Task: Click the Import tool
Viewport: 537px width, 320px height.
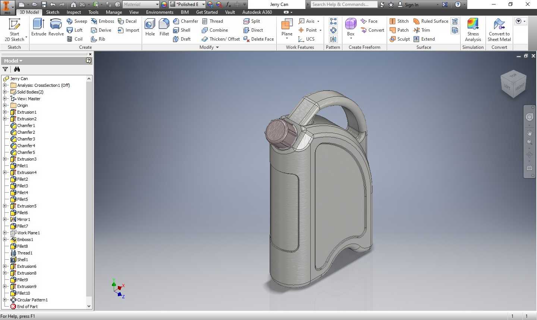Action: (x=128, y=30)
